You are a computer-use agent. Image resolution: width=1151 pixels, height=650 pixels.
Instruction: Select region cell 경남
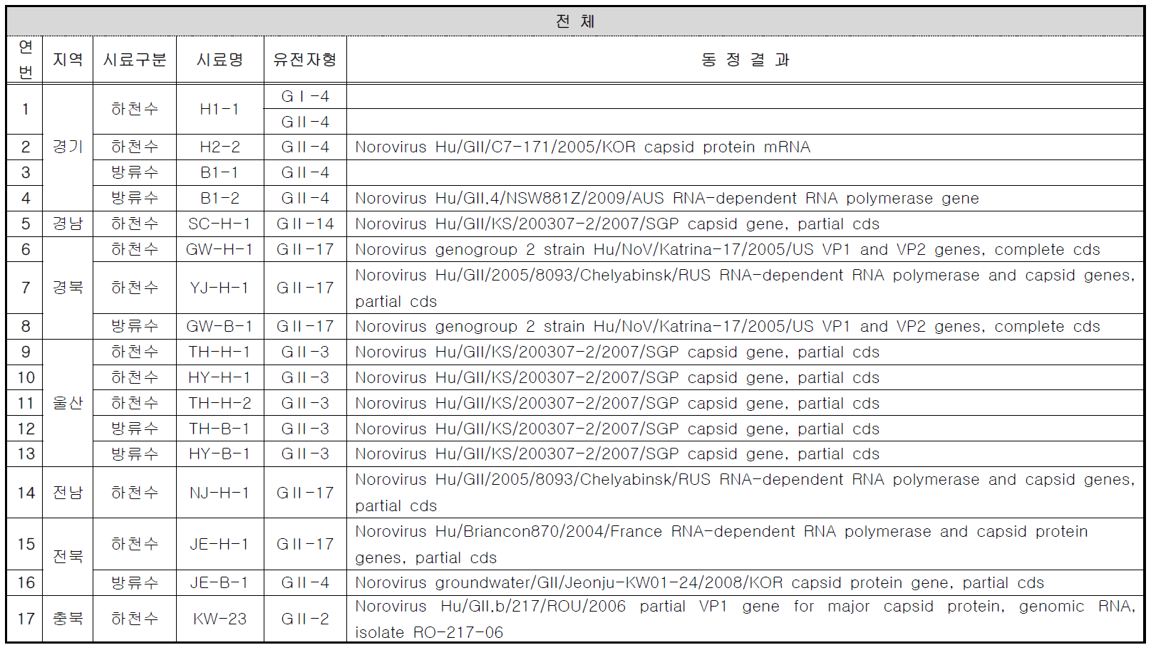point(68,224)
